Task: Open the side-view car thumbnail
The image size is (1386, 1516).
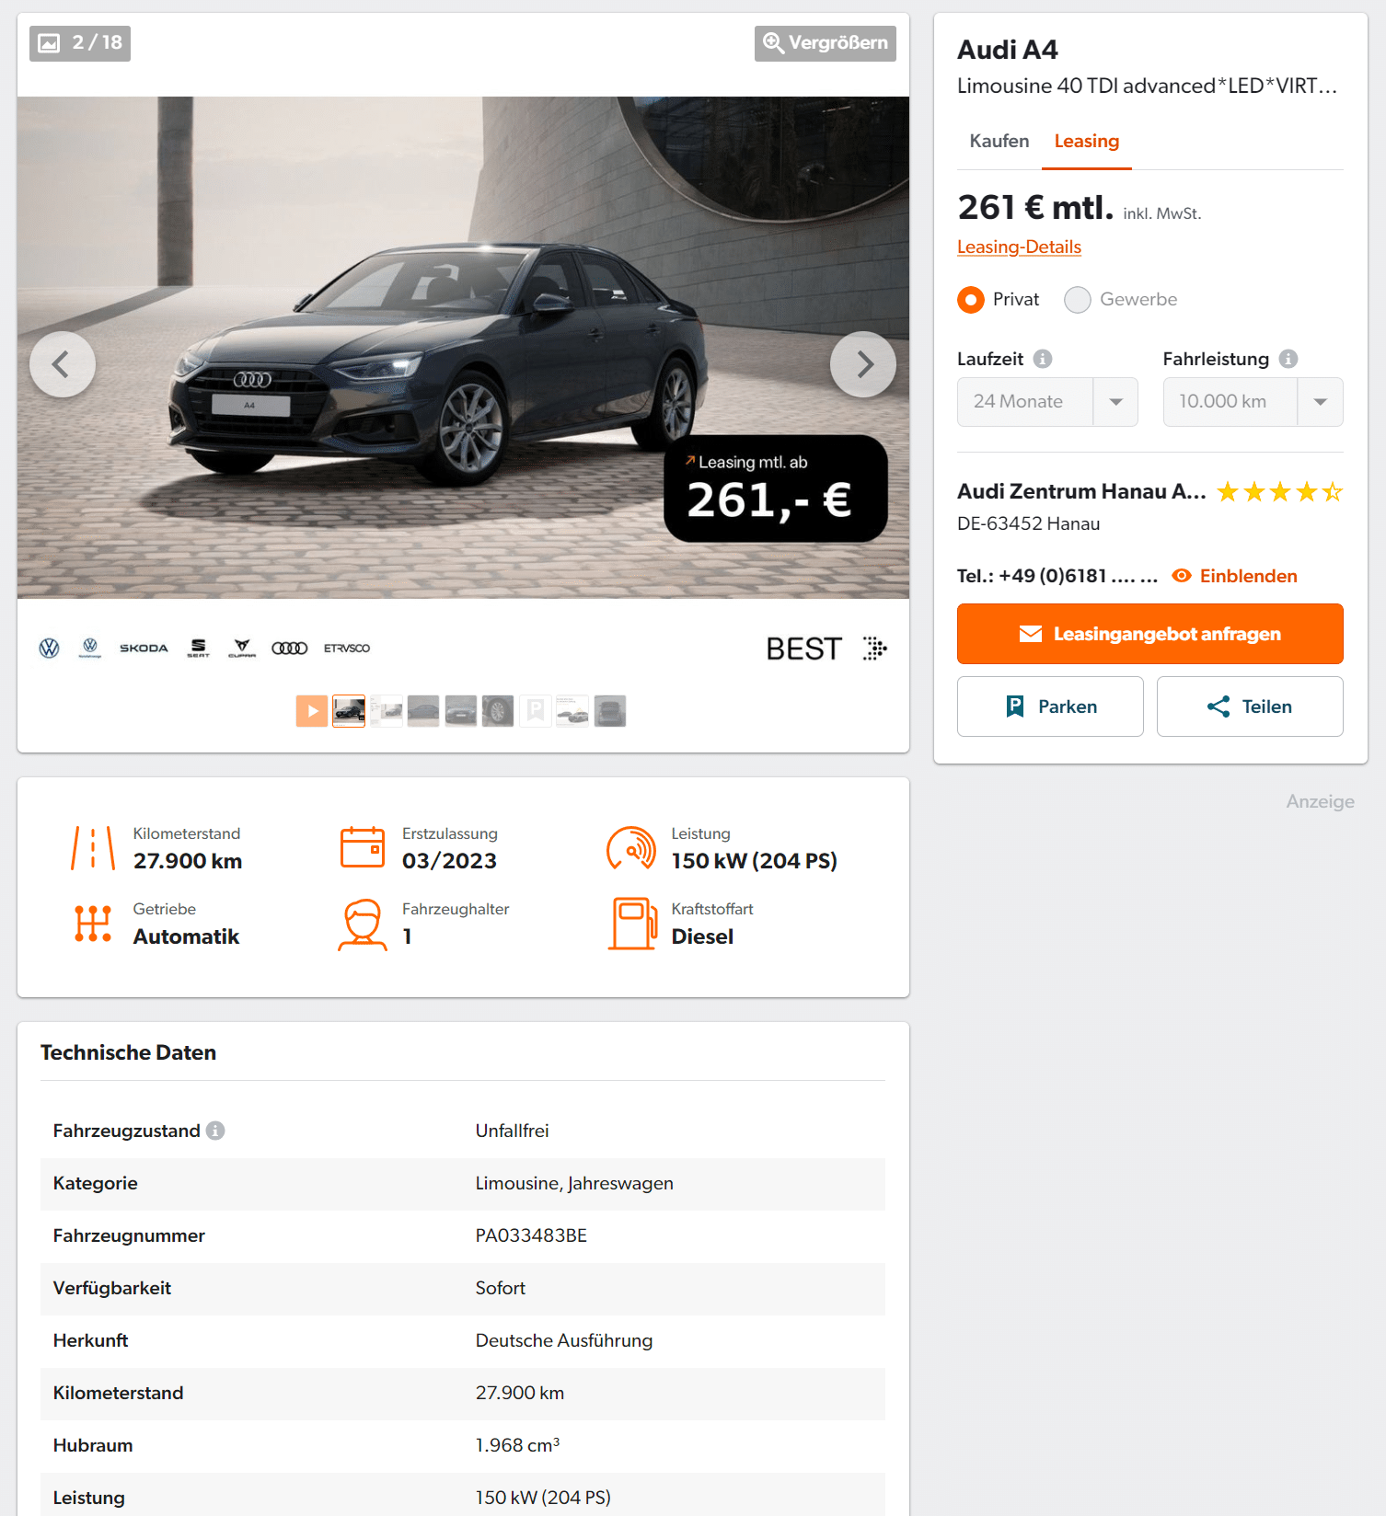Action: 423,711
